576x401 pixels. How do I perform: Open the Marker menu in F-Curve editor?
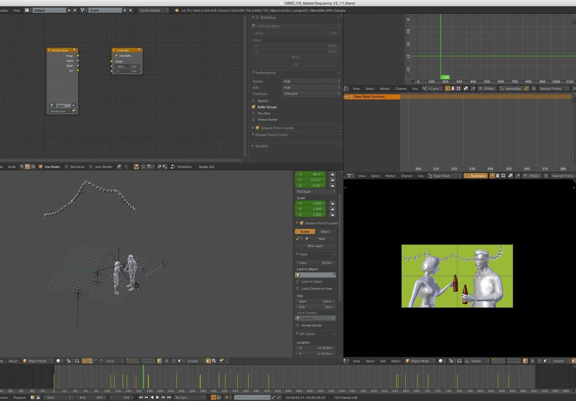tap(384, 89)
